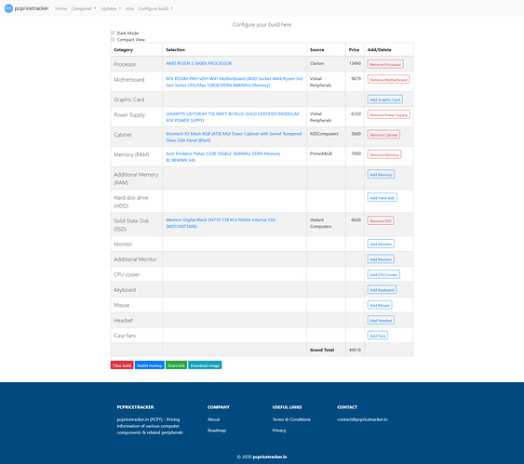Go to the Home nav item
This screenshot has width=524, height=464.
tap(60, 8)
